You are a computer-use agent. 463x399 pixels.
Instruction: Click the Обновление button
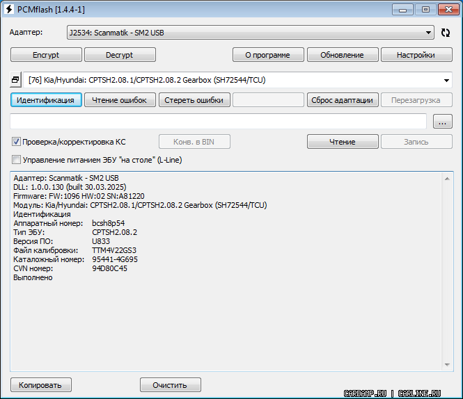click(343, 55)
